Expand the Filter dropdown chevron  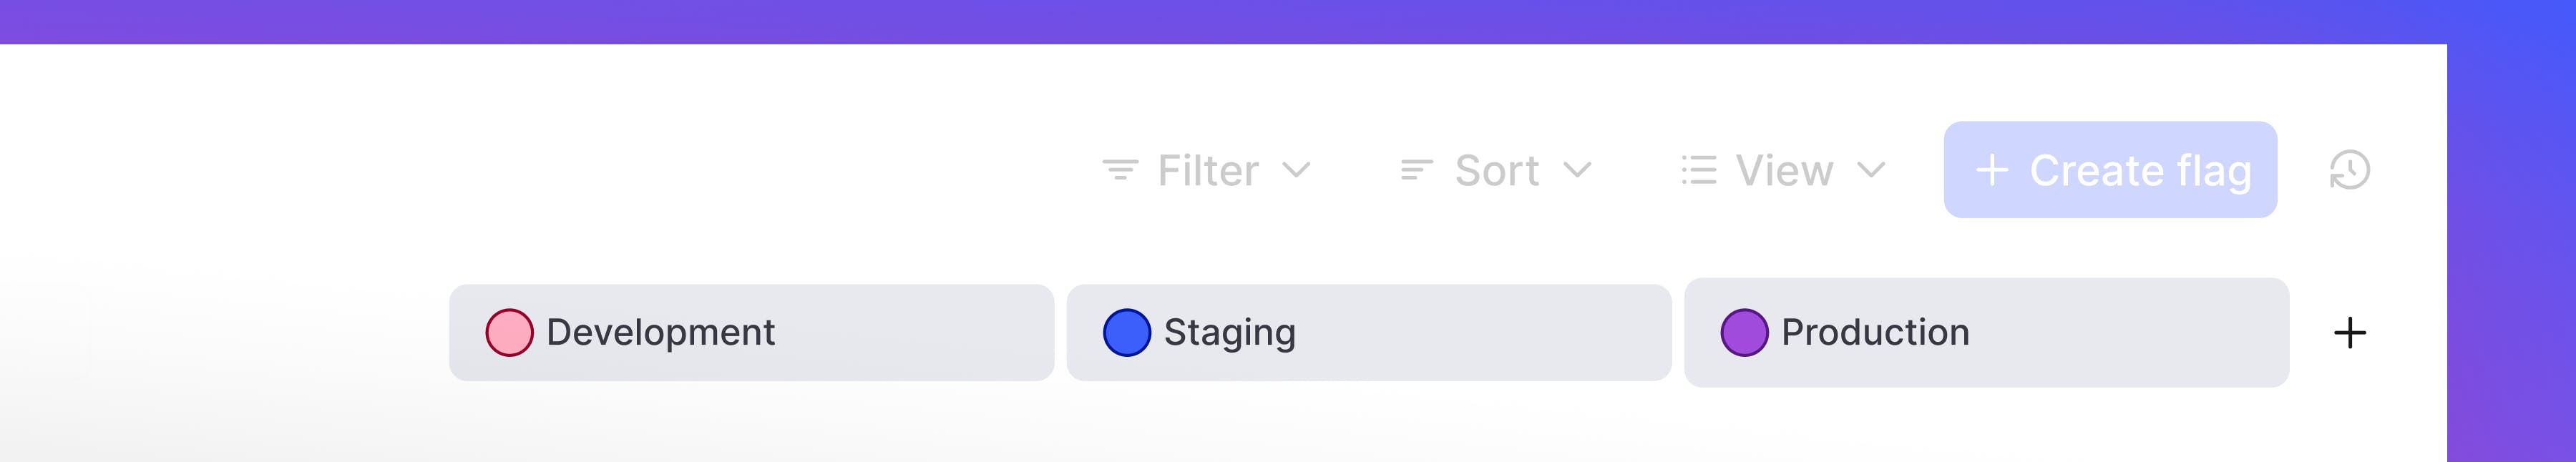point(1296,170)
